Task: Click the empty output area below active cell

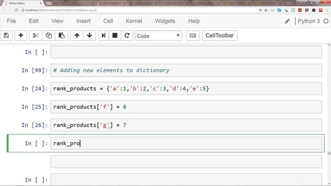Action: click(186, 162)
